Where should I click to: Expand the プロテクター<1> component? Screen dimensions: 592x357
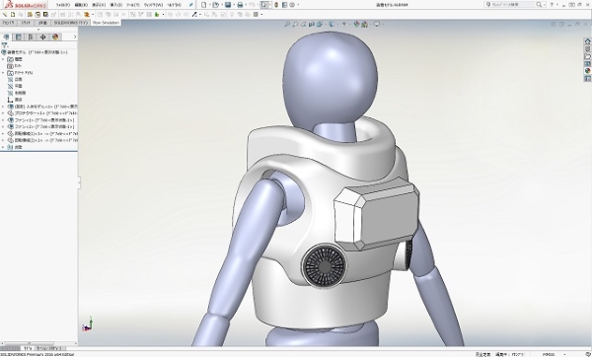pos(3,113)
